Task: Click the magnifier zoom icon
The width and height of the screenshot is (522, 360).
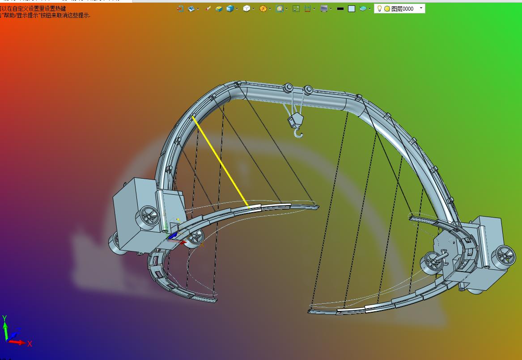Action: click(x=280, y=8)
